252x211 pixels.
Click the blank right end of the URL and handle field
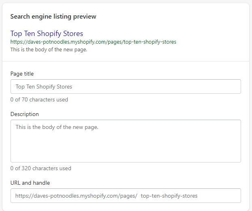218,196
